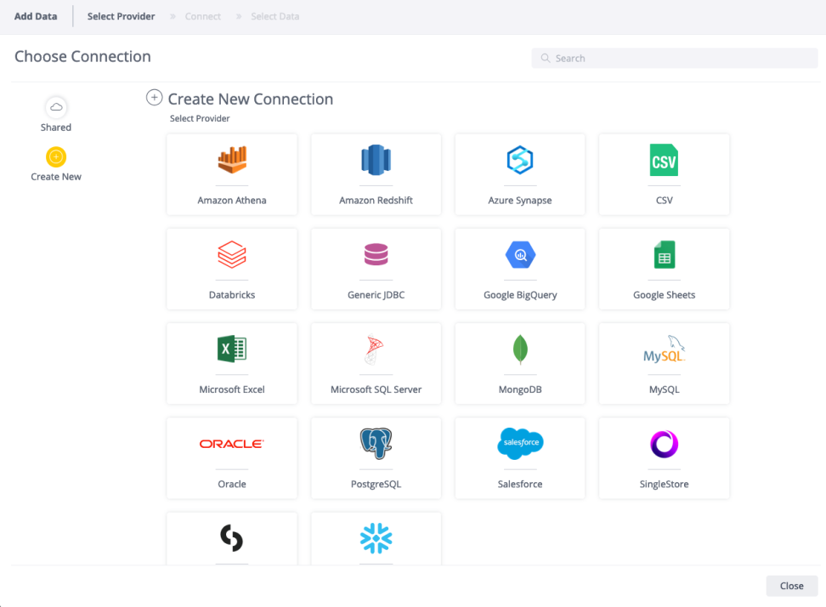Select the Generic JDBC database icon
Screen dimensions: 826x607
click(x=376, y=254)
